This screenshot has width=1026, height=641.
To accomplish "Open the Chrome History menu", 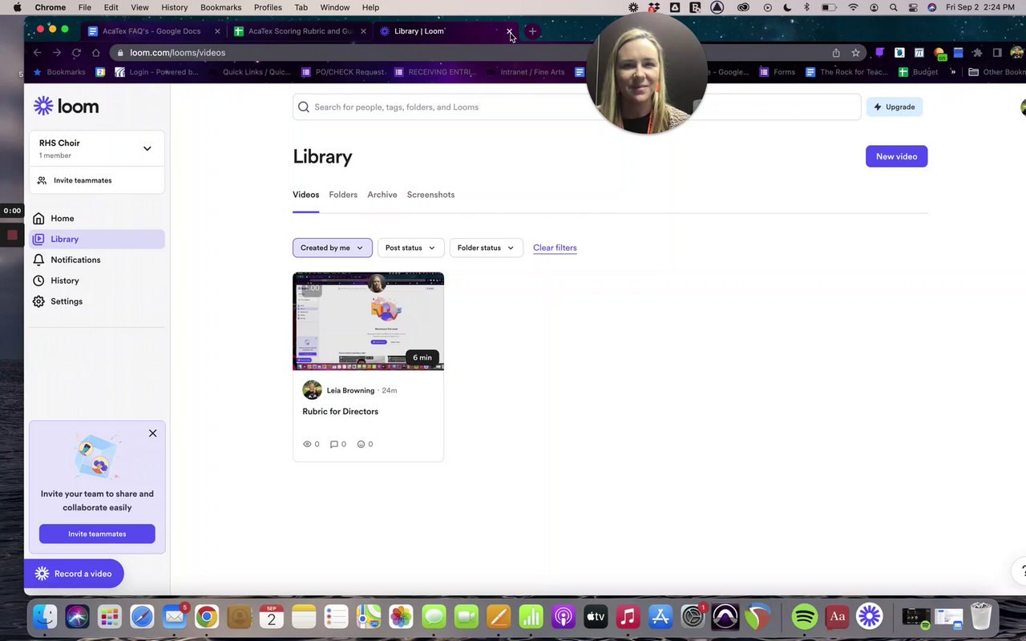I will [174, 7].
